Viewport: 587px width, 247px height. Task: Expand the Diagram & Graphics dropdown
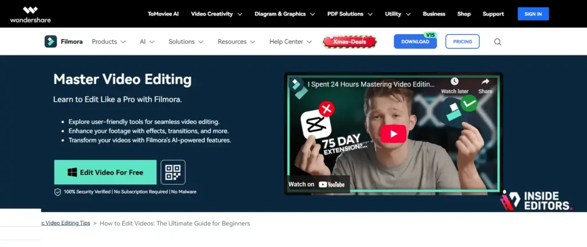284,14
